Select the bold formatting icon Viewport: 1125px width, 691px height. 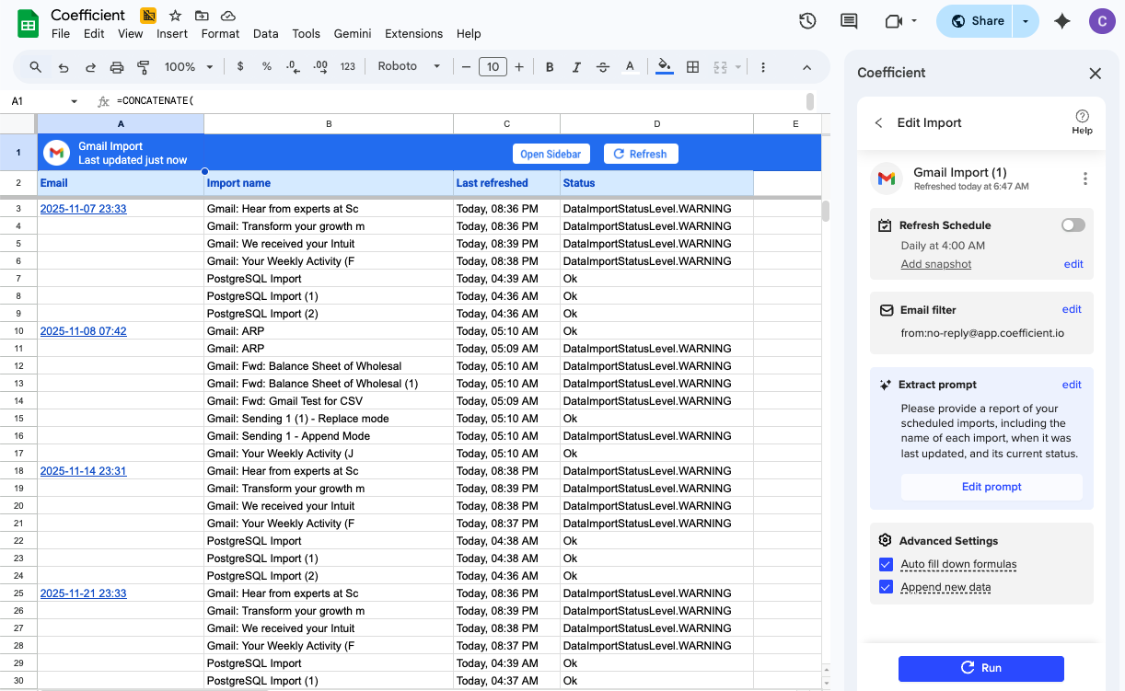(549, 66)
